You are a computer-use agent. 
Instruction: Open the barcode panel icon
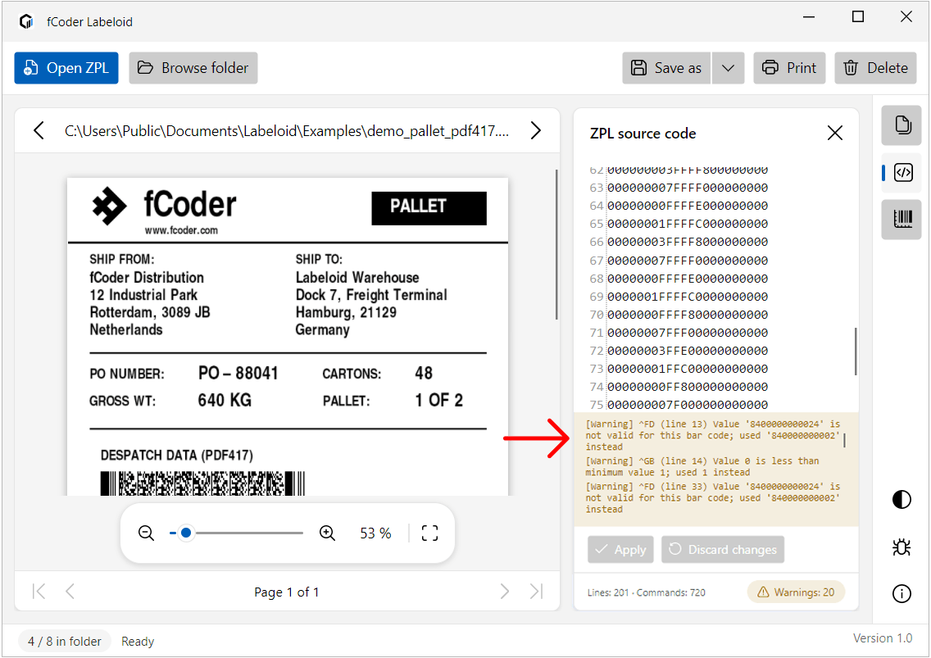point(901,219)
